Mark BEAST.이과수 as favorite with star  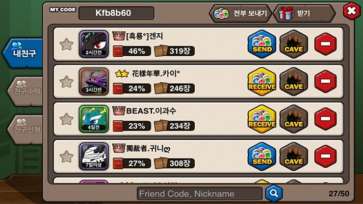(66, 119)
